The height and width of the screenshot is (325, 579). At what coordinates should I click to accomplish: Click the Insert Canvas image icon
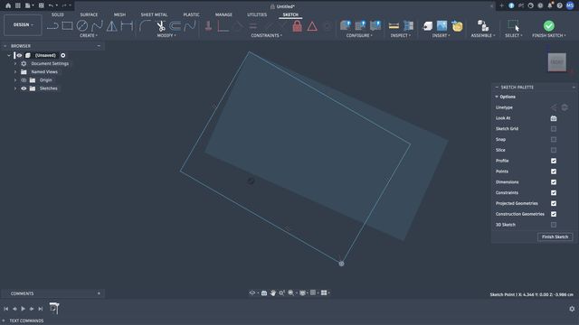(441, 26)
